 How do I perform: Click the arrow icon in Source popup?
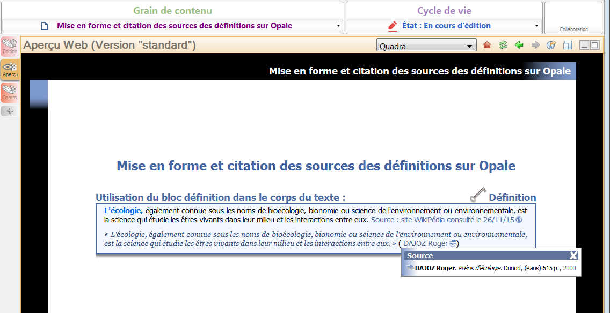coord(410,267)
